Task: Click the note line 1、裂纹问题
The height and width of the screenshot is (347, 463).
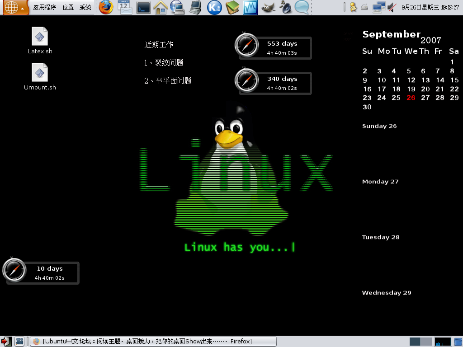Action: pos(164,62)
